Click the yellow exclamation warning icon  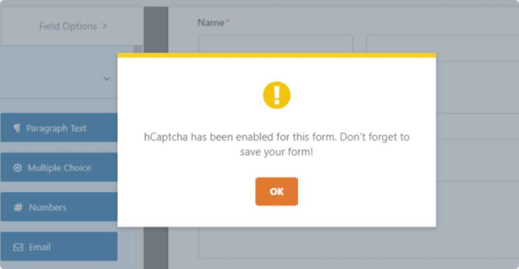[276, 94]
